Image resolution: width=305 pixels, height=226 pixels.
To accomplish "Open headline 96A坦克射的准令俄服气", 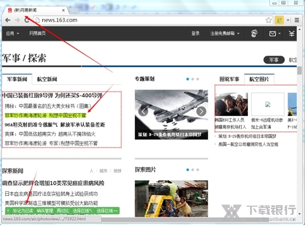I will click(55, 125).
